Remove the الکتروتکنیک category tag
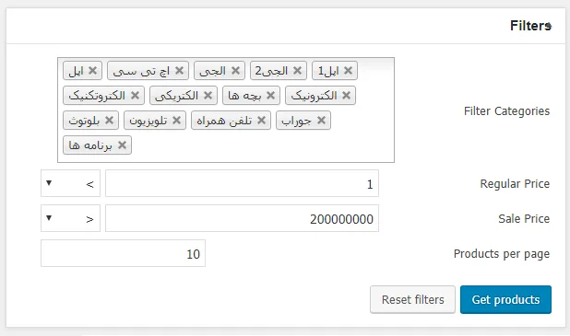Screen dimensions: 570x336 (x=135, y=96)
